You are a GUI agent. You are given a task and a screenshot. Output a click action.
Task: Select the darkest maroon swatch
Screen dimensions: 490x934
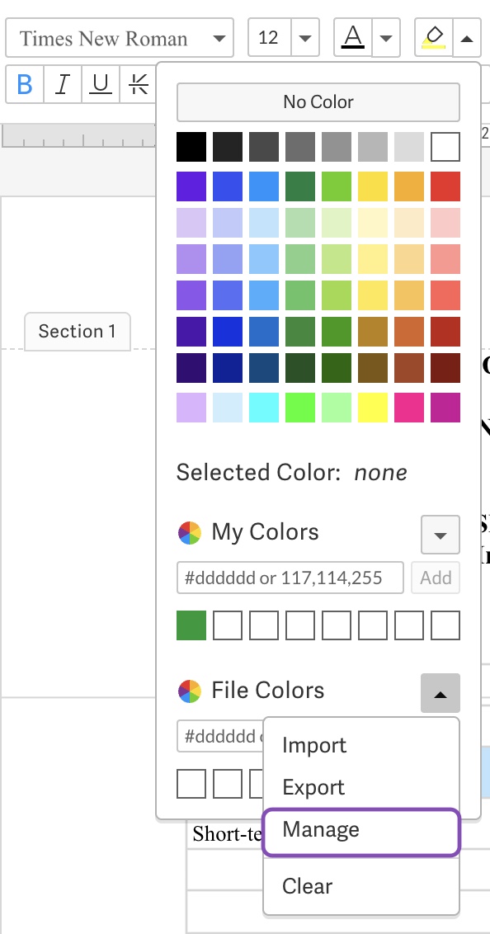coord(445,368)
